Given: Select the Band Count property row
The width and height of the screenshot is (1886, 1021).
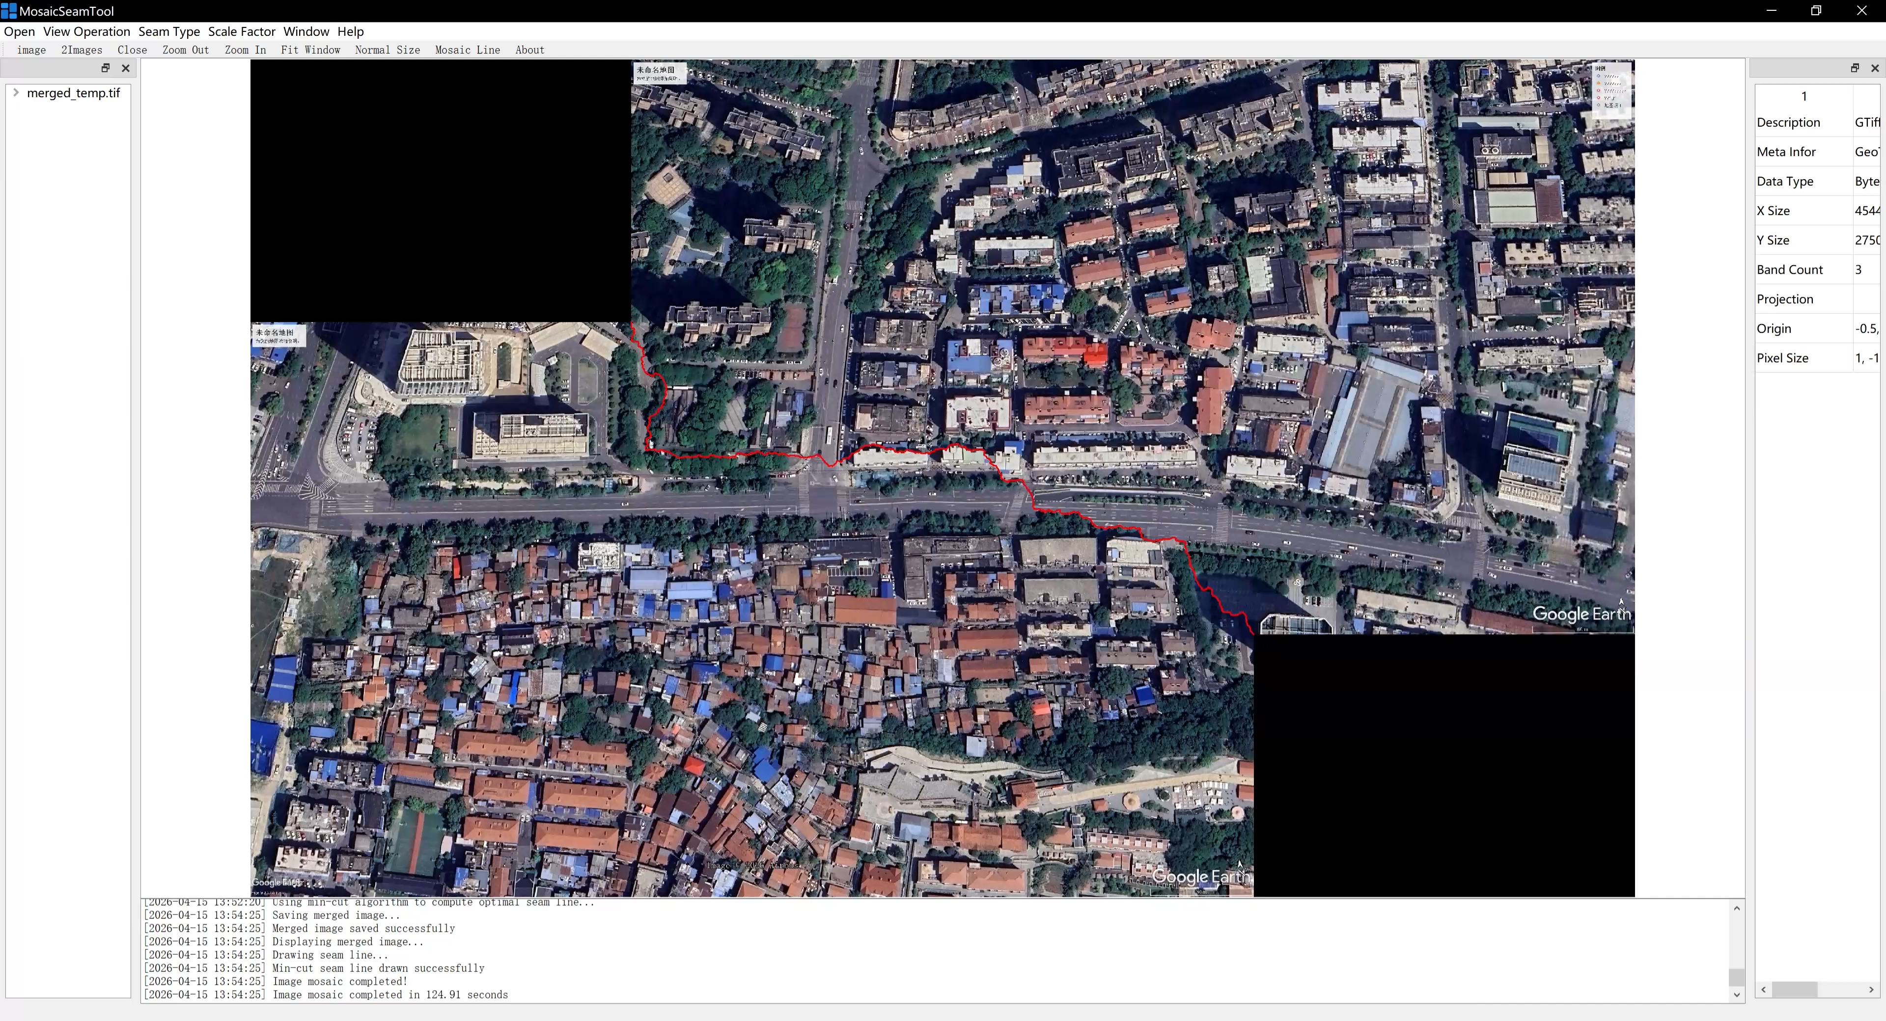Looking at the screenshot, I should (x=1790, y=269).
